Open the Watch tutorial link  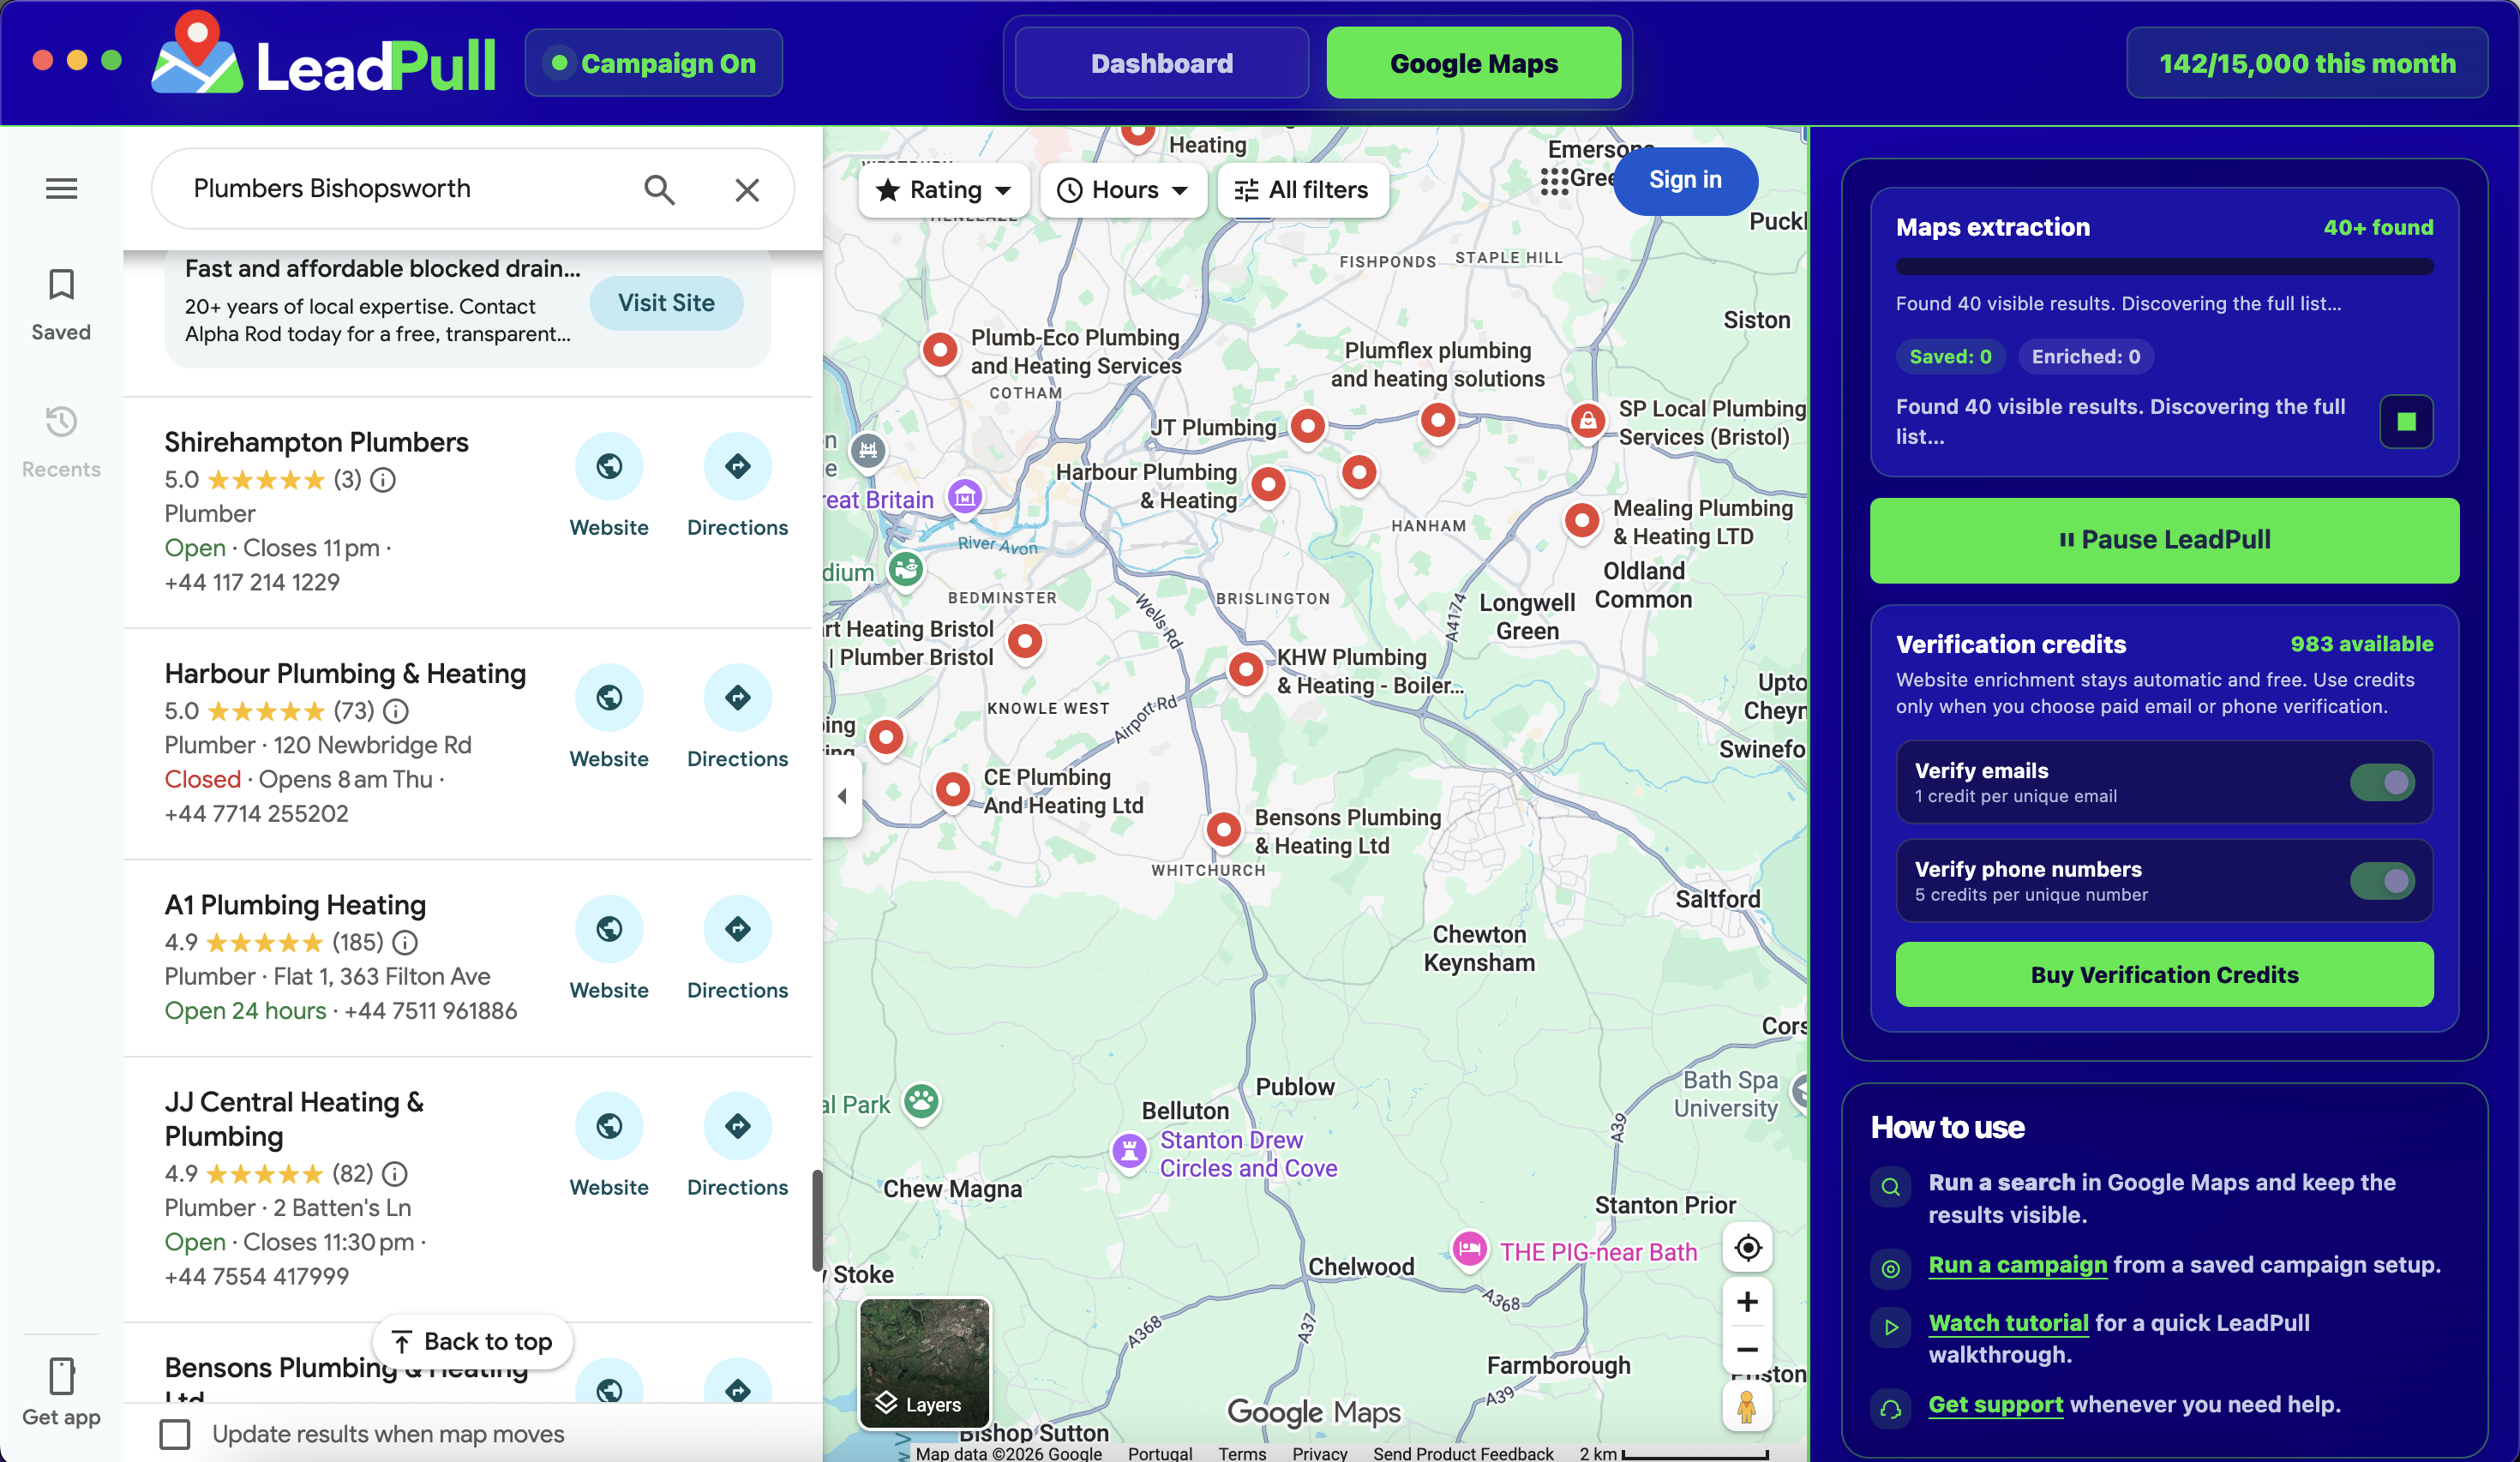point(2008,1323)
